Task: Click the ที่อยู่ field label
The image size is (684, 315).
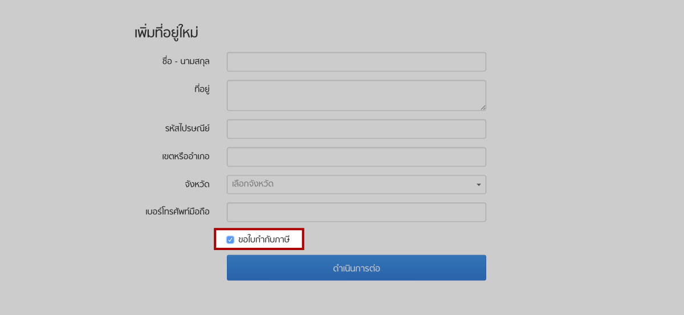Action: pyautogui.click(x=202, y=89)
